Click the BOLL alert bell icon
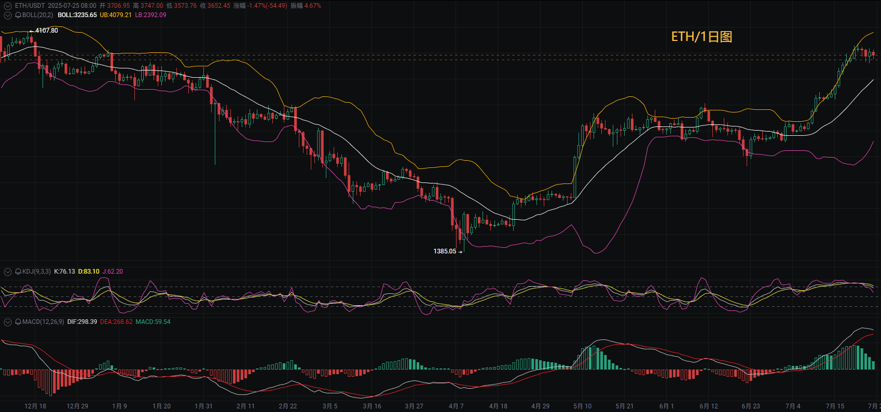 pyautogui.click(x=18, y=15)
